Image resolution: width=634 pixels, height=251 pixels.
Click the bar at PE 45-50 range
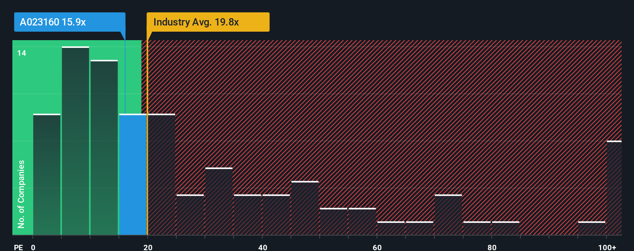(305, 208)
